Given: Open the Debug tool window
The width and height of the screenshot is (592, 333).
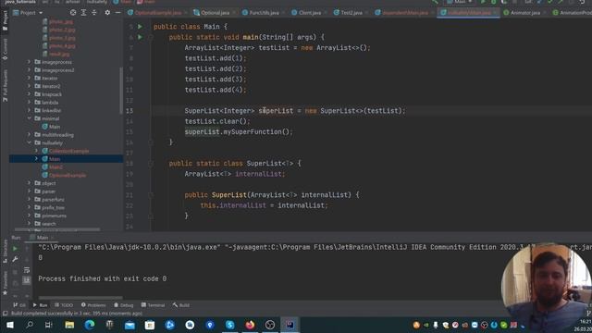Looking at the screenshot, I should [x=123, y=305].
